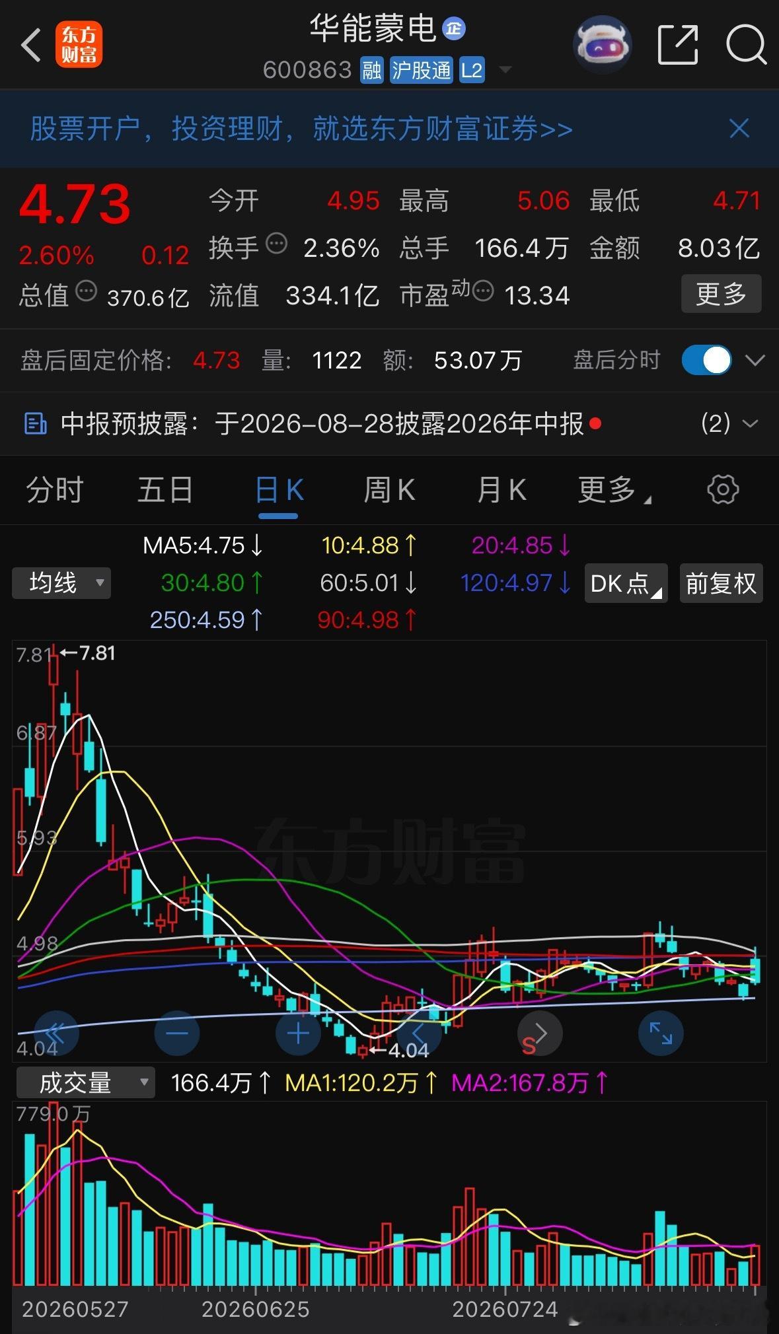Tap the MA2:167.8万 volume value

tap(530, 1082)
